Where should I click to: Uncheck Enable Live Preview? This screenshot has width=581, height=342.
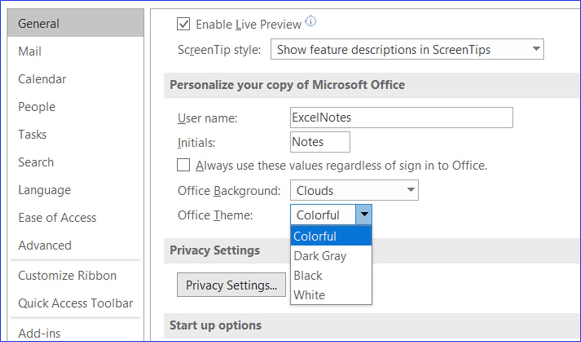183,24
